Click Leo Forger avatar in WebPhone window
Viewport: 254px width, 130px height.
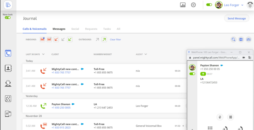tap(192, 67)
